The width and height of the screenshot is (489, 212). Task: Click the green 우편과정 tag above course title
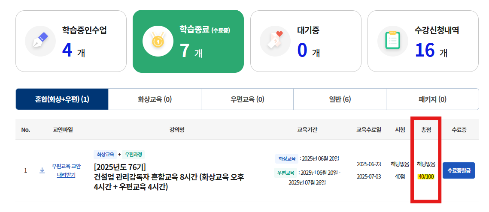[x=134, y=155]
